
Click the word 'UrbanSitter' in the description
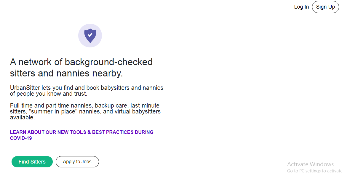click(x=25, y=88)
